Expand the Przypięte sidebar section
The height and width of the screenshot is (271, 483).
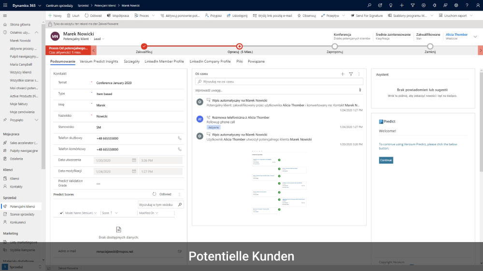(x=36, y=120)
